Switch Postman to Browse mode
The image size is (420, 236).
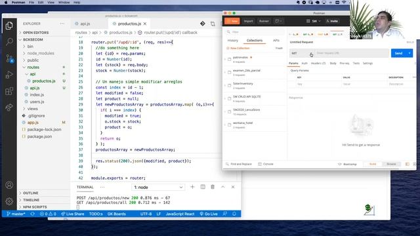click(391, 164)
